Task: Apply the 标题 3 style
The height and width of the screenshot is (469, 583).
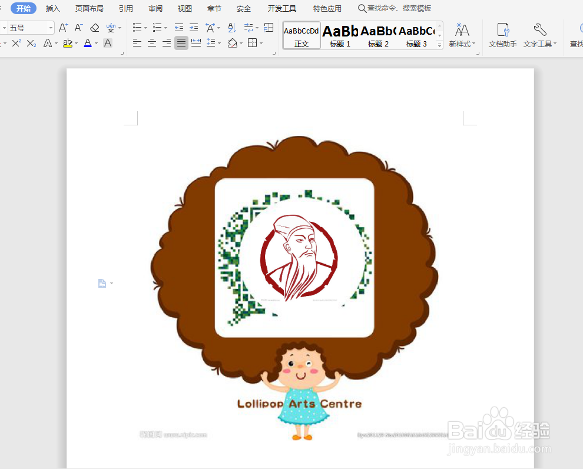Action: (416, 36)
